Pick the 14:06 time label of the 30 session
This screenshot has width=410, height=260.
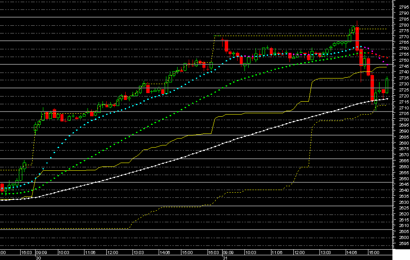click(165, 253)
